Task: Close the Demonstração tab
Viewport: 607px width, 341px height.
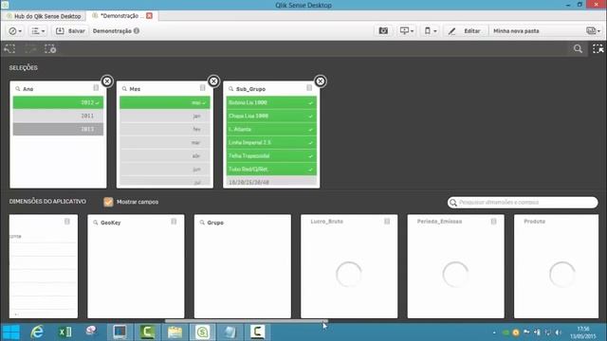Action: pos(150,16)
